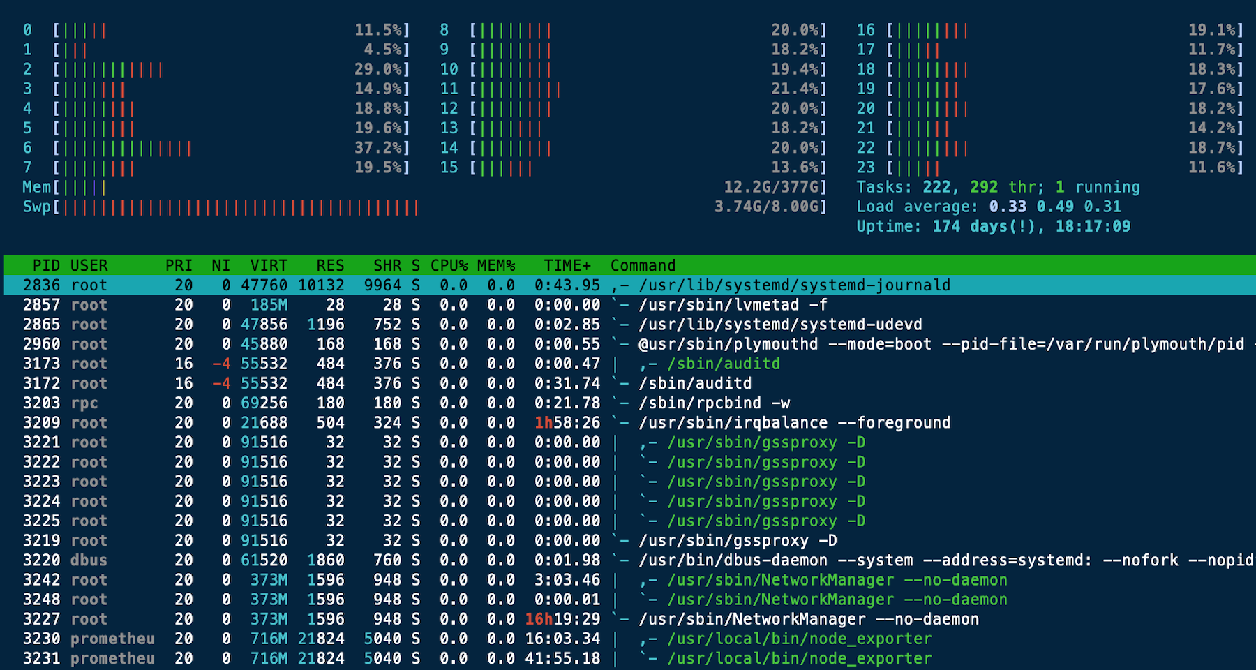Click the MEM% column header
Viewport: 1256px width, 670px height.
[496, 265]
